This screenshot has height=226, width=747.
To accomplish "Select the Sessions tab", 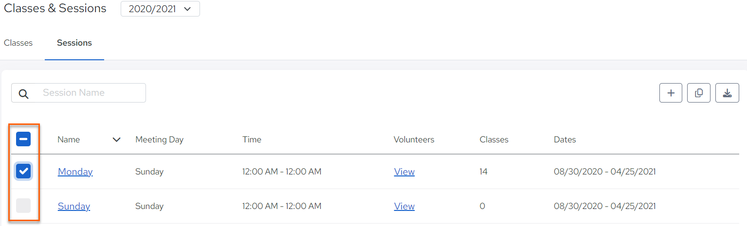I will click(74, 43).
